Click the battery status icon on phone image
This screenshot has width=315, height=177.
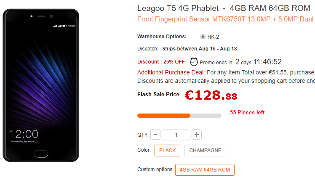click(x=64, y=26)
